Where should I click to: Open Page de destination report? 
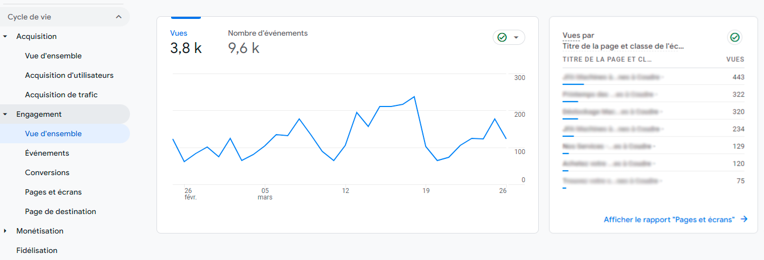pos(61,212)
